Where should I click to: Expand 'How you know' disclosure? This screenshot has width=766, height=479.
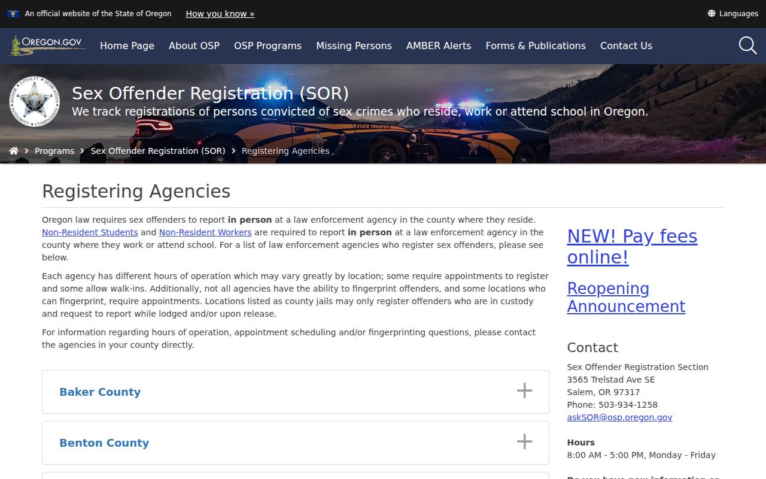click(220, 13)
